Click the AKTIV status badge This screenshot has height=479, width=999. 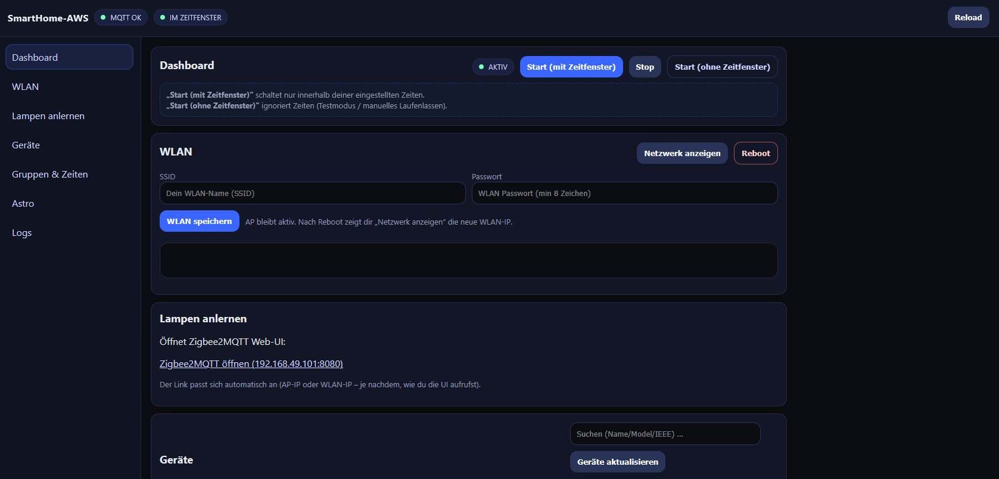point(493,67)
